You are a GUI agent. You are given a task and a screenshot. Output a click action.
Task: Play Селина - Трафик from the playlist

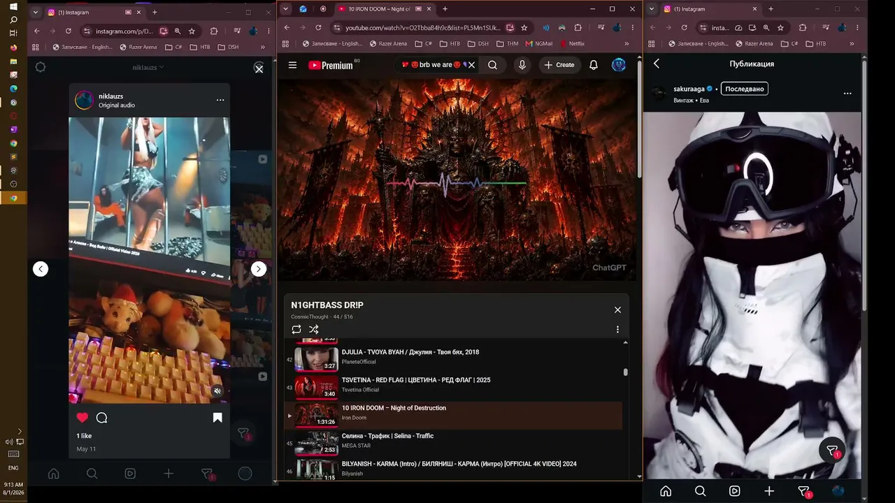coord(453,442)
